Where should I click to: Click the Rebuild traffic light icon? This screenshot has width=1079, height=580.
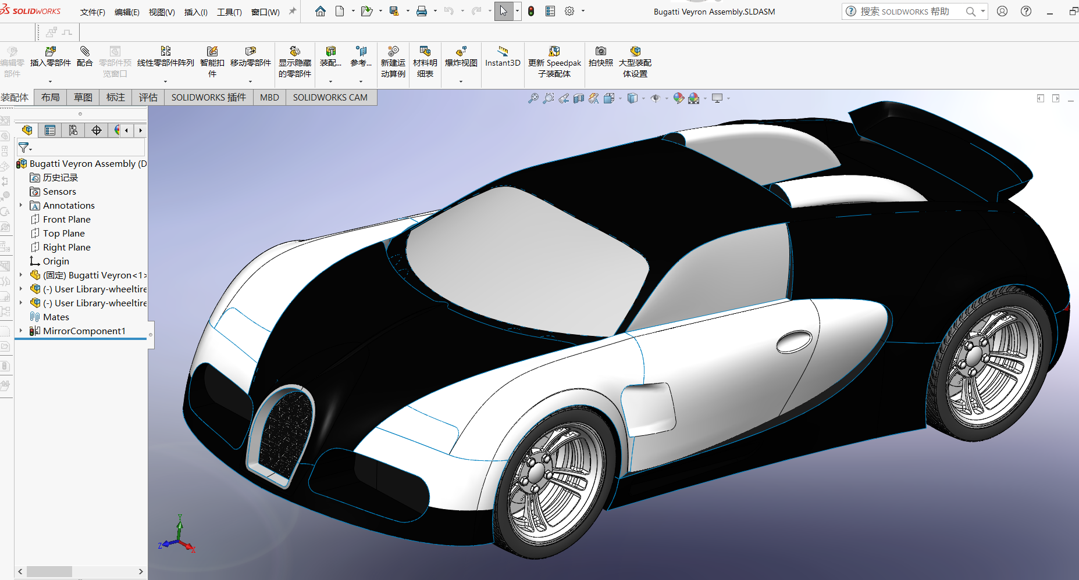[x=531, y=11]
